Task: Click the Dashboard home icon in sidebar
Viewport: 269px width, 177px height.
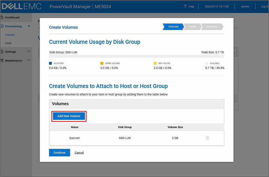Action: click(x=2, y=17)
